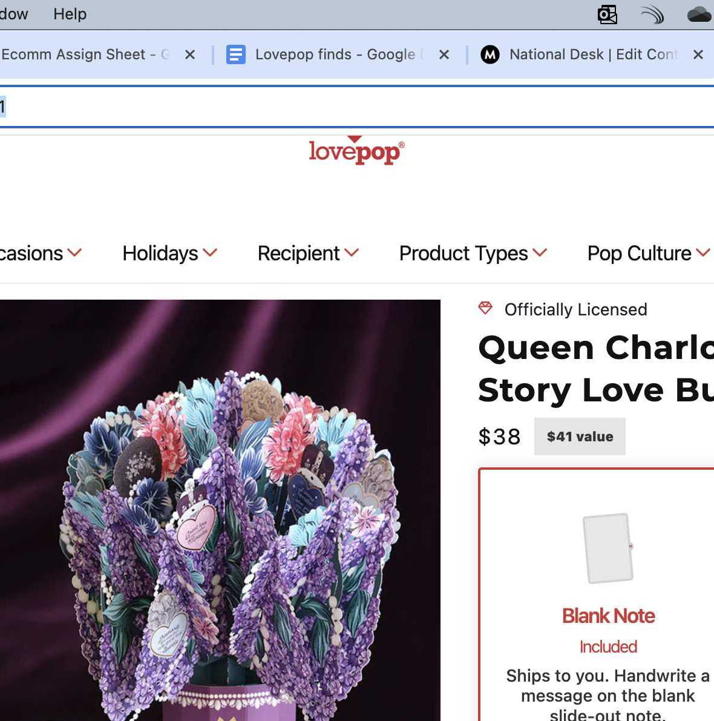Image resolution: width=714 pixels, height=721 pixels.
Task: Expand the Holidays dropdown
Action: tap(169, 254)
